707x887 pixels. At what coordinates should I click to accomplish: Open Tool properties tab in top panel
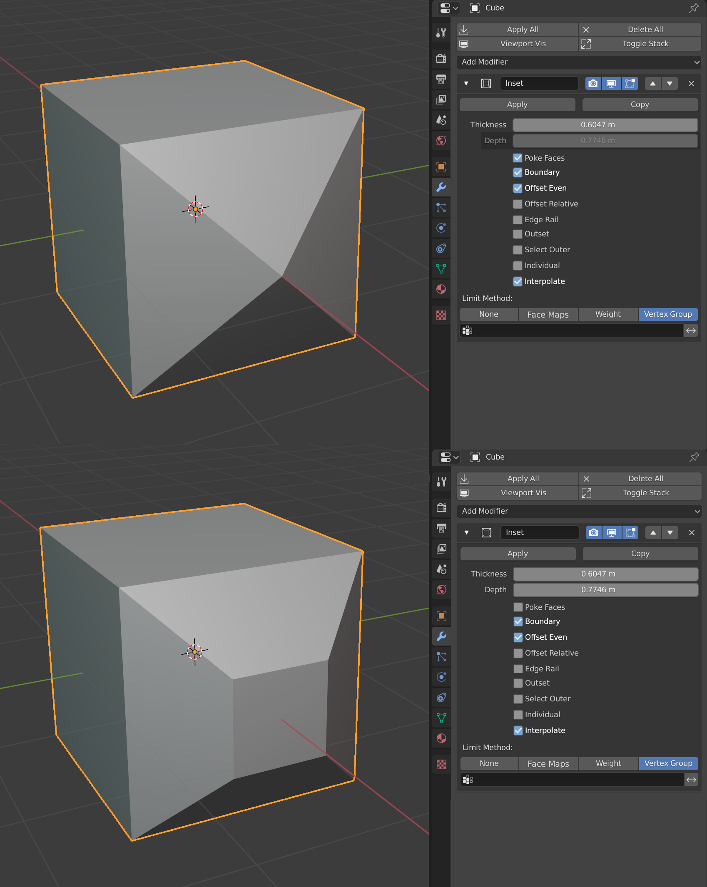441,32
